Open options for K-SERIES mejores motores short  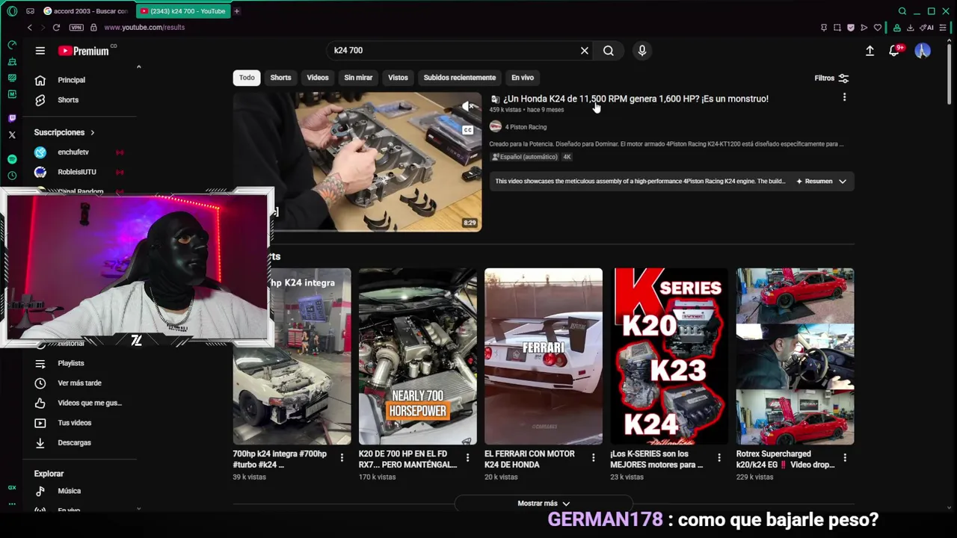coord(718,457)
